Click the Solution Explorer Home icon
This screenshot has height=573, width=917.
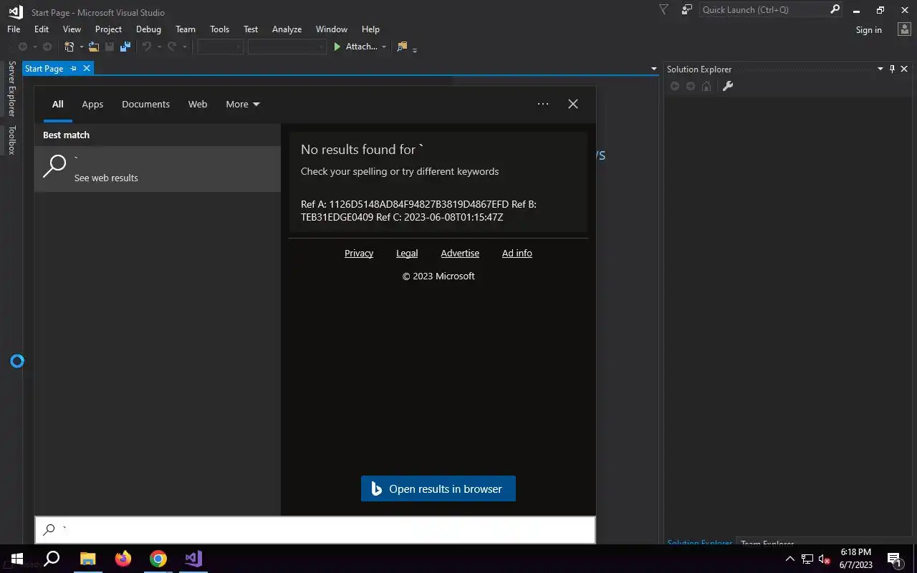pyautogui.click(x=706, y=86)
